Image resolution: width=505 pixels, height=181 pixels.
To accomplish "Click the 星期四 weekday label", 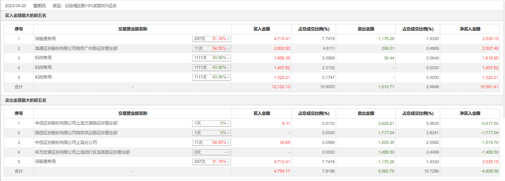I will pyautogui.click(x=39, y=6).
